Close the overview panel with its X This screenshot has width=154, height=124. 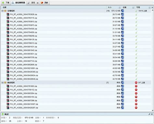click(152, 114)
